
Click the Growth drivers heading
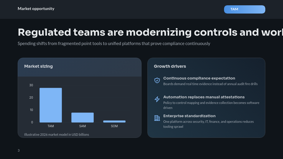point(170,66)
